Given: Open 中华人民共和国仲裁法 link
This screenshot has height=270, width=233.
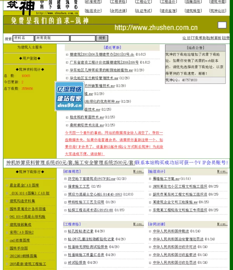Looking at the screenshot, I should pos(171,231).
